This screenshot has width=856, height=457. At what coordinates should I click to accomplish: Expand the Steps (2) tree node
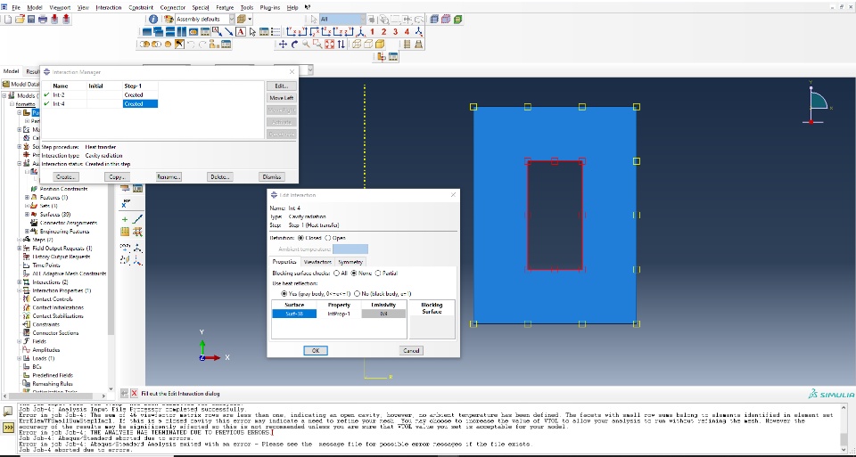(20, 240)
